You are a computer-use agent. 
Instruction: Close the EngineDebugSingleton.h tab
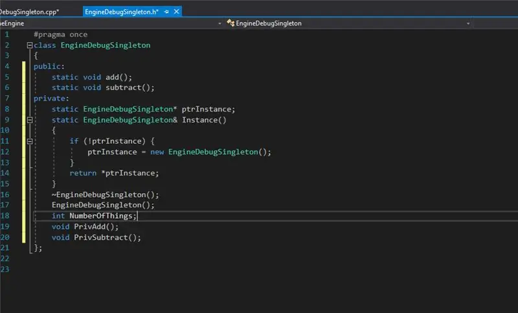point(177,12)
